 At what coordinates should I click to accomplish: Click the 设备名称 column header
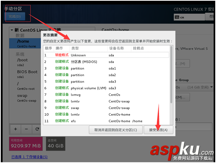tap(119, 48)
